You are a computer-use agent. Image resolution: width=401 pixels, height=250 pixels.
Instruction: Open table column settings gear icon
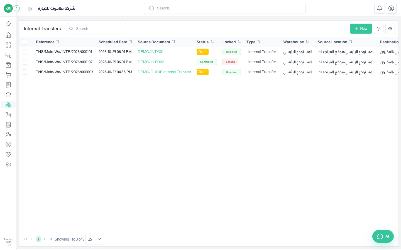[390, 29]
